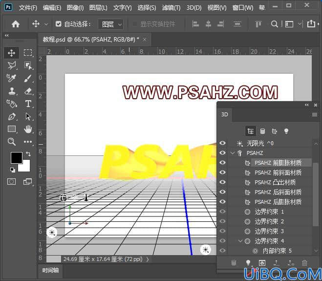The image size is (322, 281).
Task: Open the 图像(I) menu
Action: 75,8
